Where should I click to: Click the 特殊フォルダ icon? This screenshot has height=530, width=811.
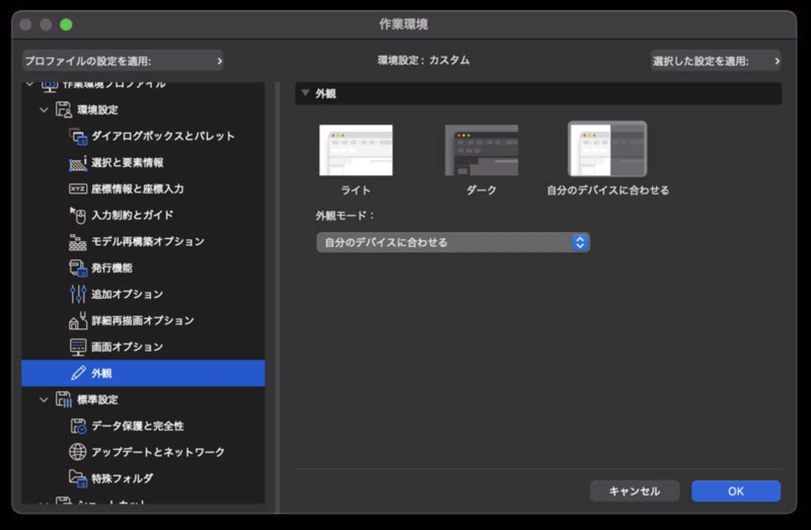(78, 478)
